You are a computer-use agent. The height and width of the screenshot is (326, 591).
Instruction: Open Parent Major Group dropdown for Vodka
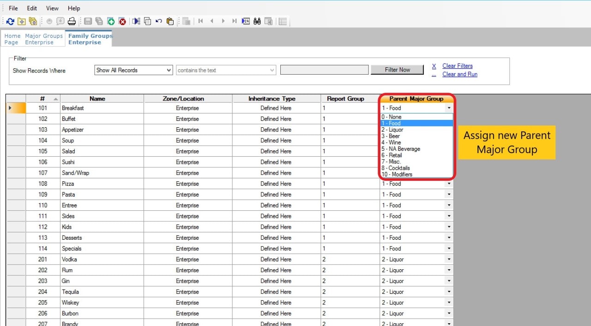pos(449,259)
